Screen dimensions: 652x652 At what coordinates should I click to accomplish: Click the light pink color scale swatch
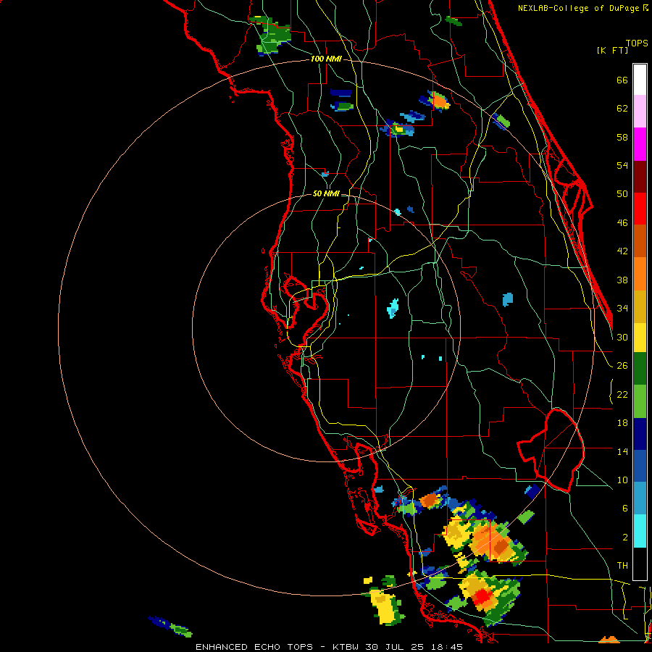pyautogui.click(x=640, y=111)
